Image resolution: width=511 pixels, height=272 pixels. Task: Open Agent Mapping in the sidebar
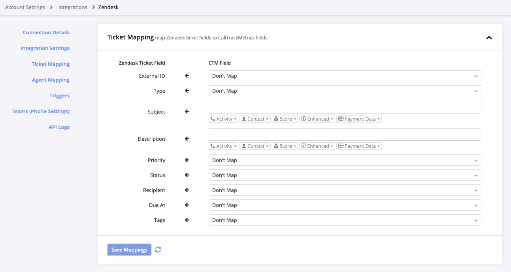coord(51,80)
